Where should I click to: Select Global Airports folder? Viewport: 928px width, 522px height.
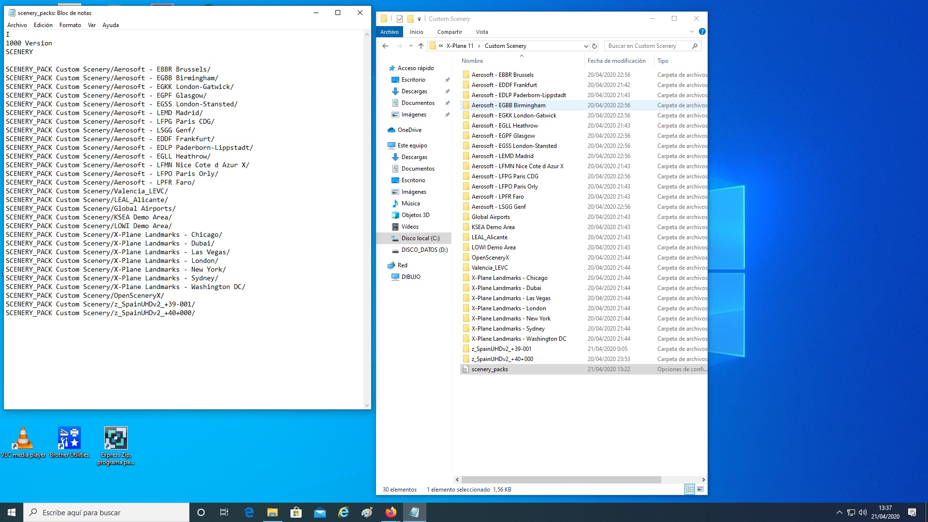coord(583,217)
